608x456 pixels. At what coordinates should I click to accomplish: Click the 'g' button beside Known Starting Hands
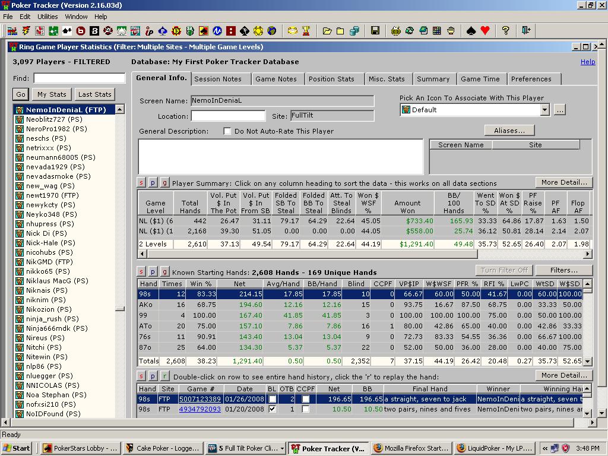tap(165, 271)
